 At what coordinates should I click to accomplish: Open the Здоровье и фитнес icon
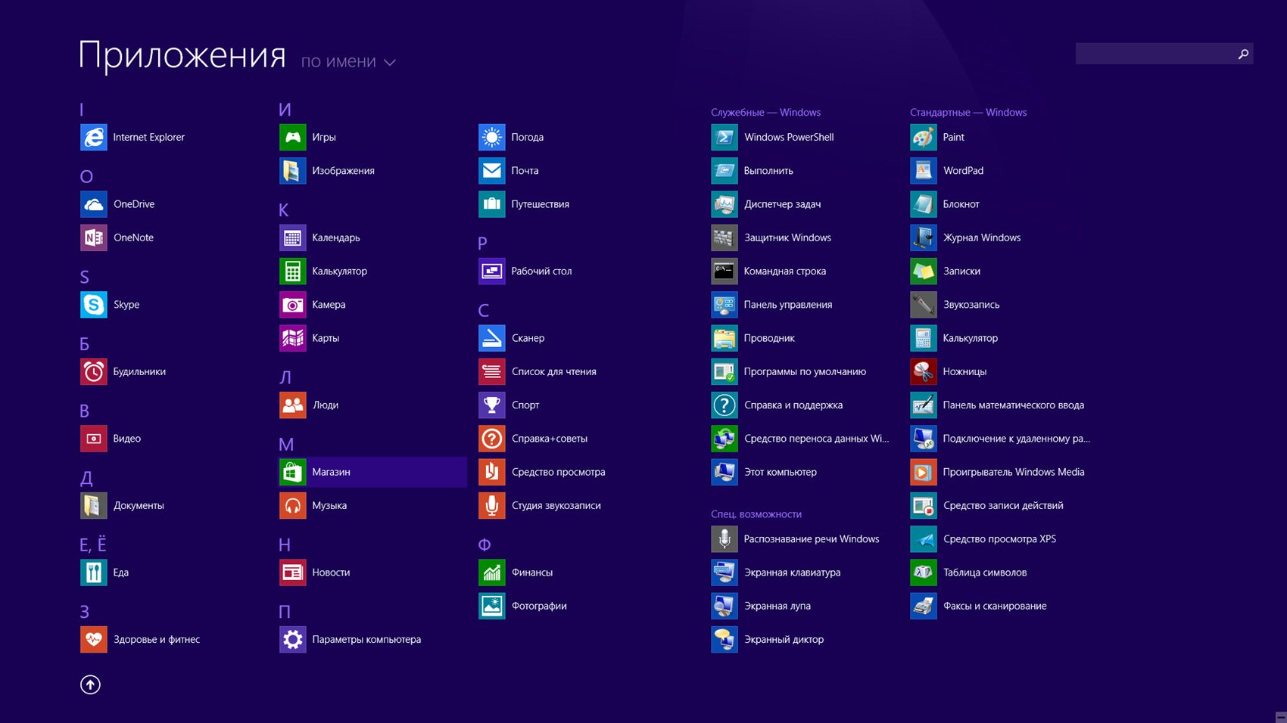pos(94,639)
